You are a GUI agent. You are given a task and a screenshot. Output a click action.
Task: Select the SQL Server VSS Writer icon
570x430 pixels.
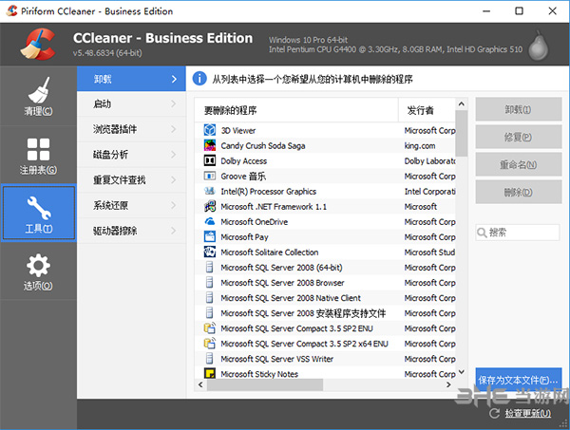click(210, 359)
